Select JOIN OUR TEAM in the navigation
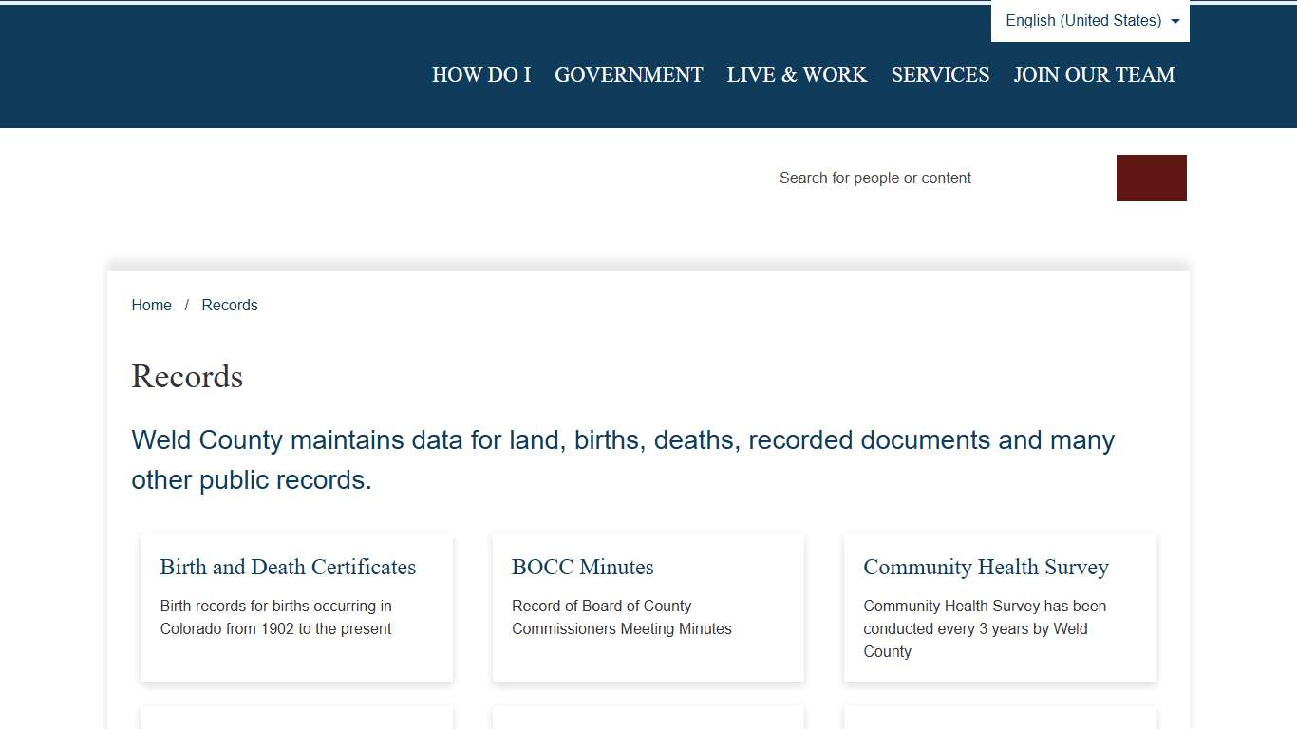 pyautogui.click(x=1094, y=75)
